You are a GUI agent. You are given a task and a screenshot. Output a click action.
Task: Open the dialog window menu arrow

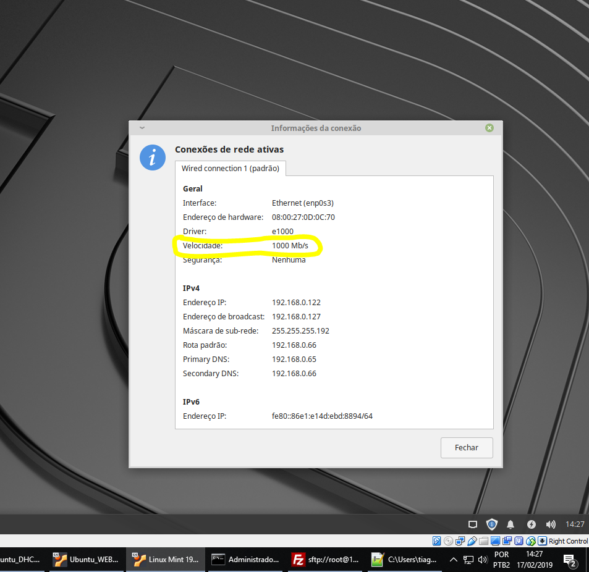tap(142, 128)
